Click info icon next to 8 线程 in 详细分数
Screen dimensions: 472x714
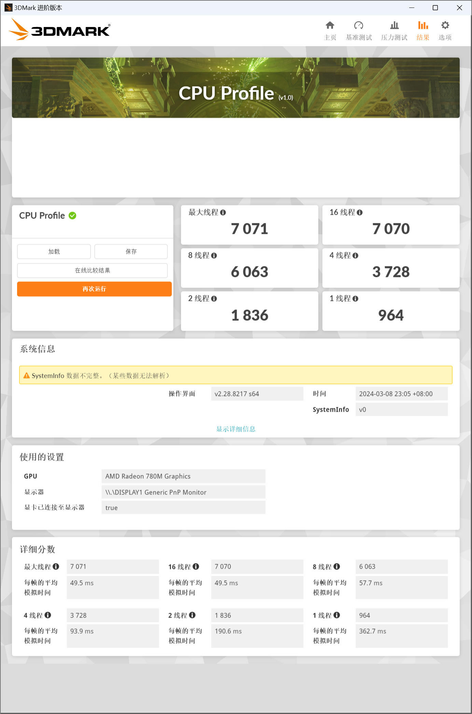(x=337, y=567)
